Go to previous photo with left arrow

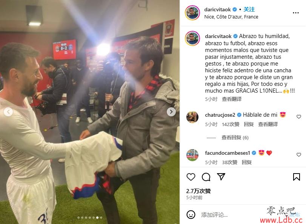point(8,112)
